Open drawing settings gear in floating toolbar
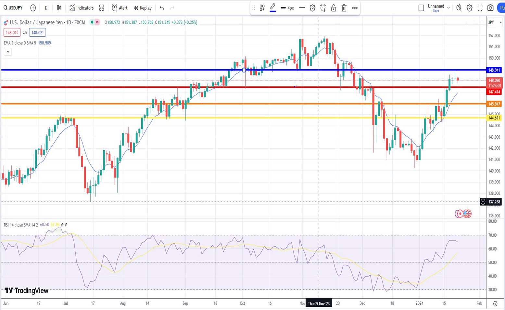The width and height of the screenshot is (505, 310). [312, 8]
